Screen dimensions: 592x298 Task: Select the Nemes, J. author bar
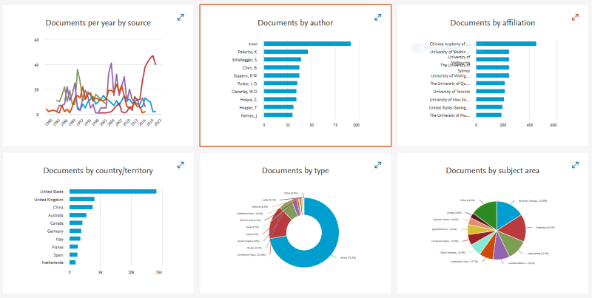coord(277,115)
